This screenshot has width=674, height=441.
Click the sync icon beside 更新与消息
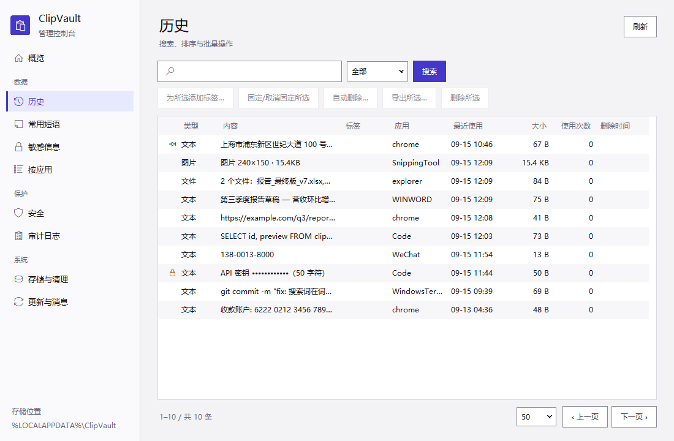[18, 302]
